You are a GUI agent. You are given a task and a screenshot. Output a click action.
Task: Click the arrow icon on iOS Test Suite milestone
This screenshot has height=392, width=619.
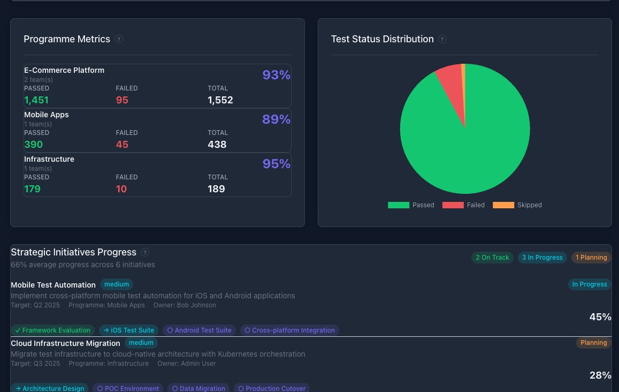pyautogui.click(x=106, y=330)
